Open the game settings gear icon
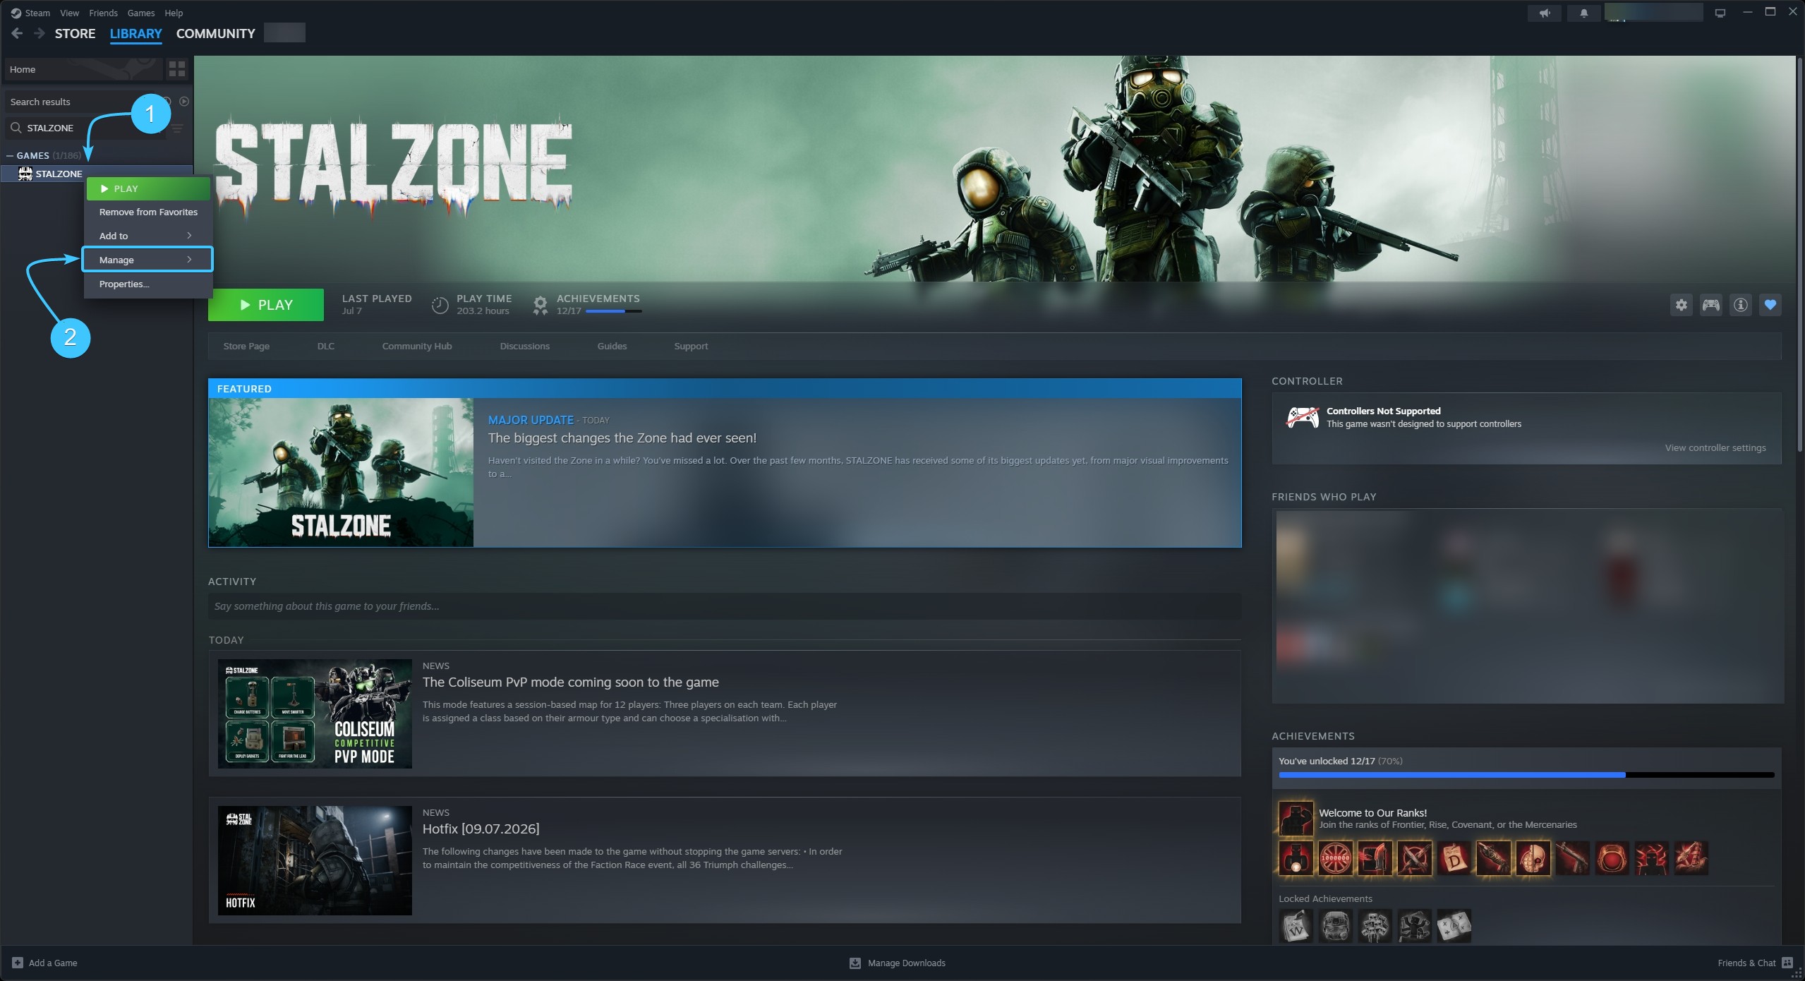1805x981 pixels. (x=1682, y=305)
